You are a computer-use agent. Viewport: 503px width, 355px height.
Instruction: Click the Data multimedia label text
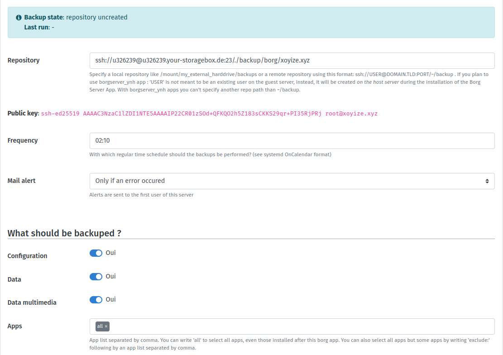coord(32,302)
